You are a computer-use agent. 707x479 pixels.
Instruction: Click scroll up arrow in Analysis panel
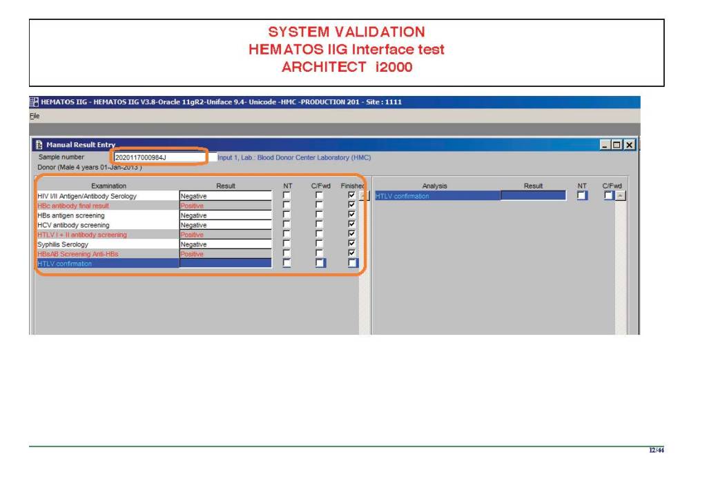619,196
